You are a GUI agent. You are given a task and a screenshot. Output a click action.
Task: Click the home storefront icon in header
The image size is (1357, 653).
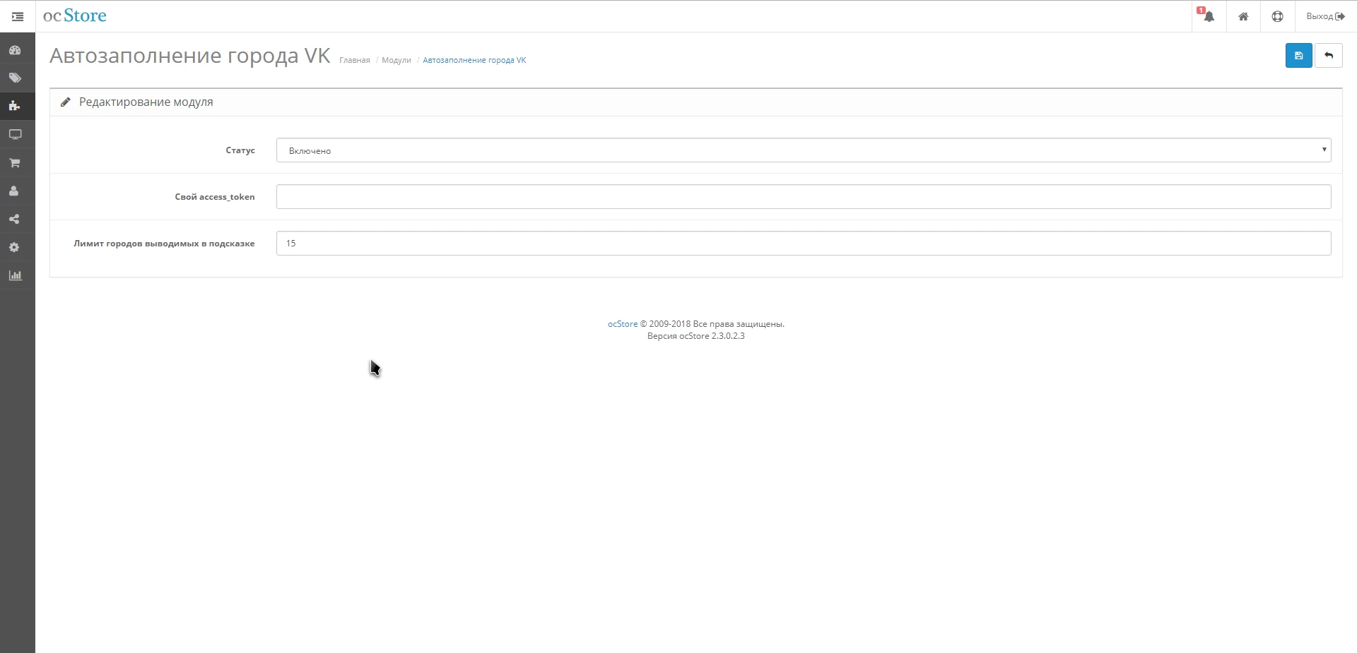pyautogui.click(x=1243, y=16)
